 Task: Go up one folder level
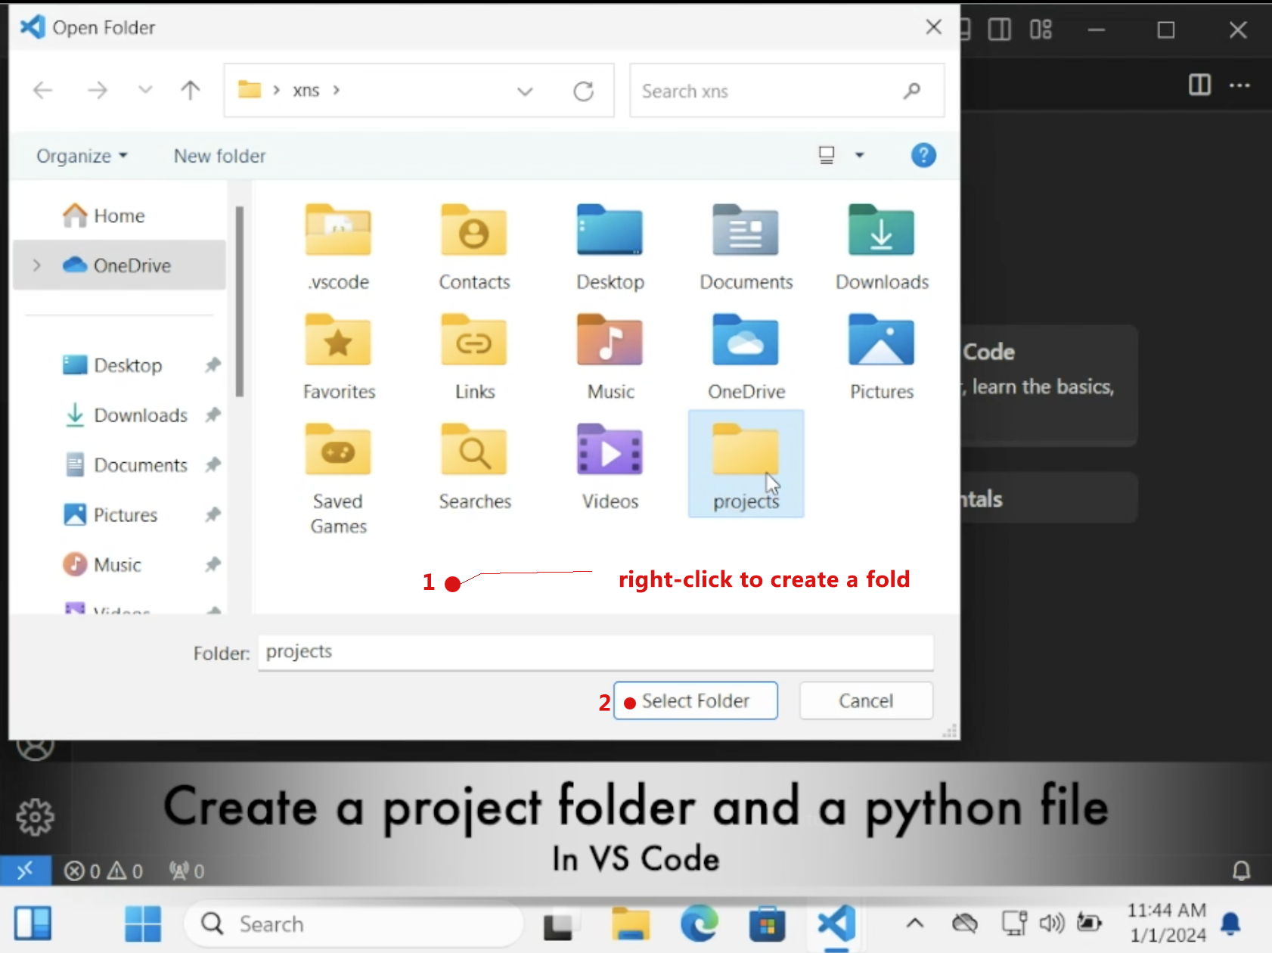click(191, 91)
